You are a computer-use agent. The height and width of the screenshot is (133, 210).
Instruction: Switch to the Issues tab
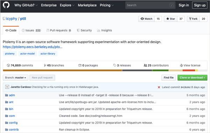coord(31,30)
